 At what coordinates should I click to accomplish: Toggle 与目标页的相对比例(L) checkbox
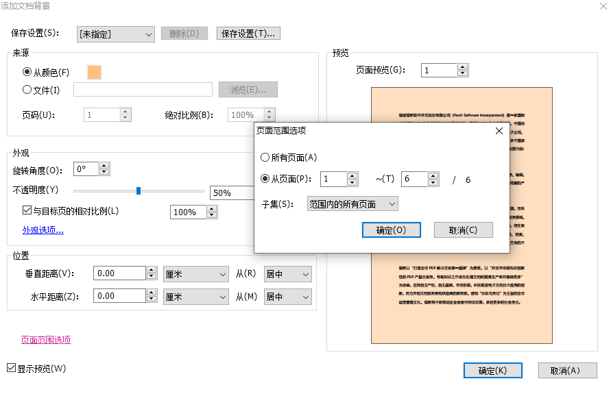pyautogui.click(x=27, y=210)
